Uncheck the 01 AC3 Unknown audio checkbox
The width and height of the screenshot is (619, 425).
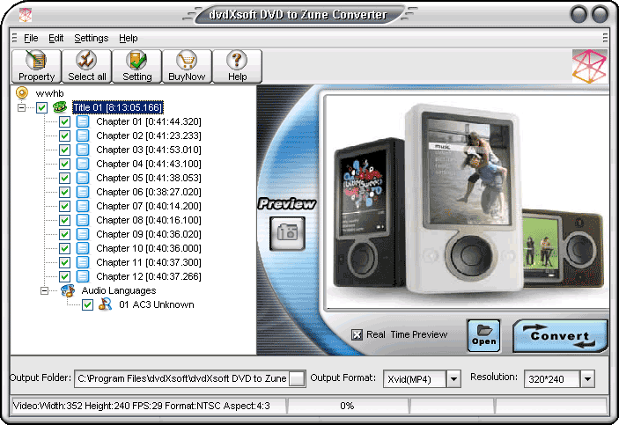click(x=87, y=304)
